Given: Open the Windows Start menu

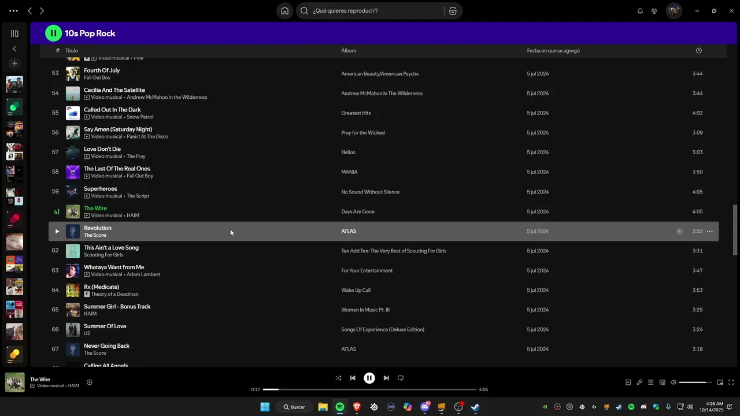Looking at the screenshot, I should click(x=265, y=407).
